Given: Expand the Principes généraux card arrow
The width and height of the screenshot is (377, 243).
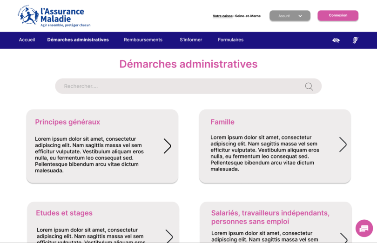Looking at the screenshot, I should coord(168,146).
